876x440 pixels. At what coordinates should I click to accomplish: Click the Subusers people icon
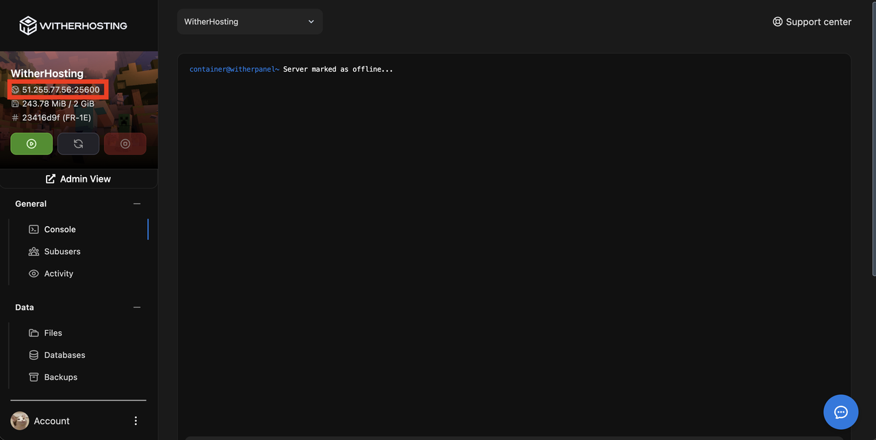coord(34,251)
